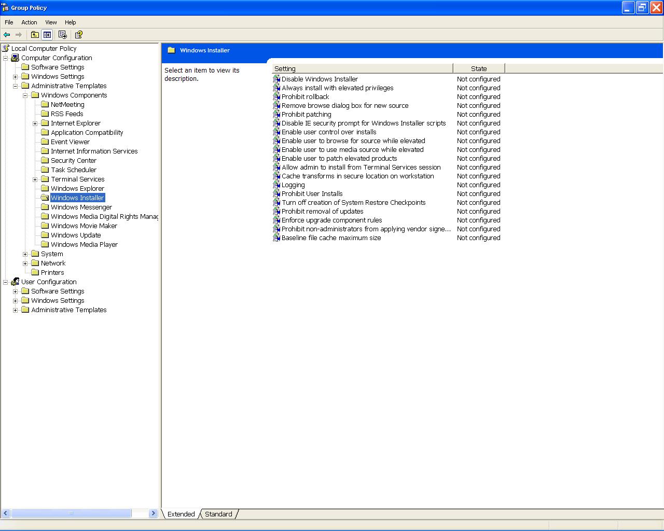Click the Computer Configuration computer icon
This screenshot has height=531, width=664.
coord(15,58)
